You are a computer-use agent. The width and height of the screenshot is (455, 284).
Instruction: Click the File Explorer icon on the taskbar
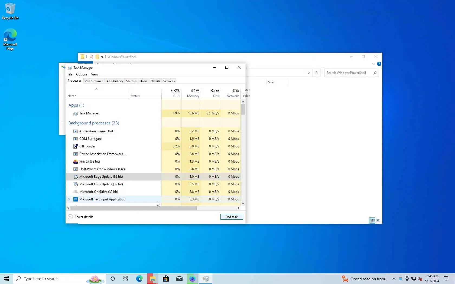pyautogui.click(x=152, y=279)
